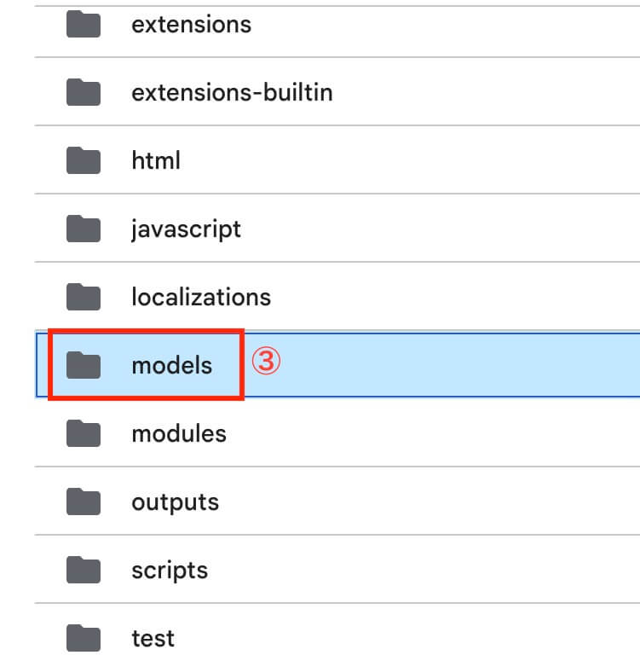Click the models folder icon

[84, 365]
